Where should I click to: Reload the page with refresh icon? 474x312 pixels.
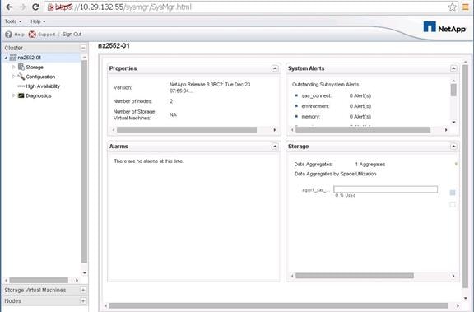click(35, 7)
